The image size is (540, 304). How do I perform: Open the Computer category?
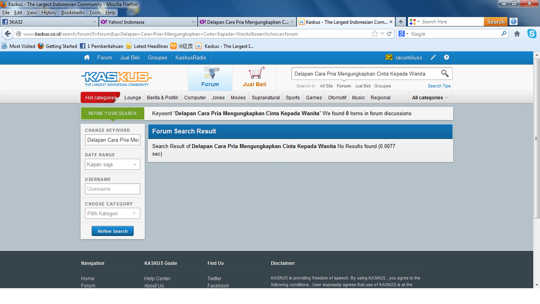point(195,98)
